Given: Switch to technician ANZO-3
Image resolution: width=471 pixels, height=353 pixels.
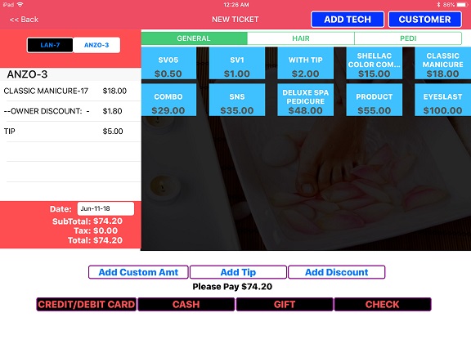Looking at the screenshot, I should pos(96,45).
